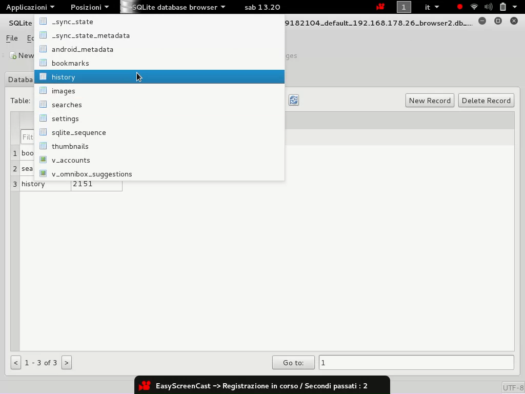
Task: Click the UTF-8 encoding status label
Action: point(513,388)
